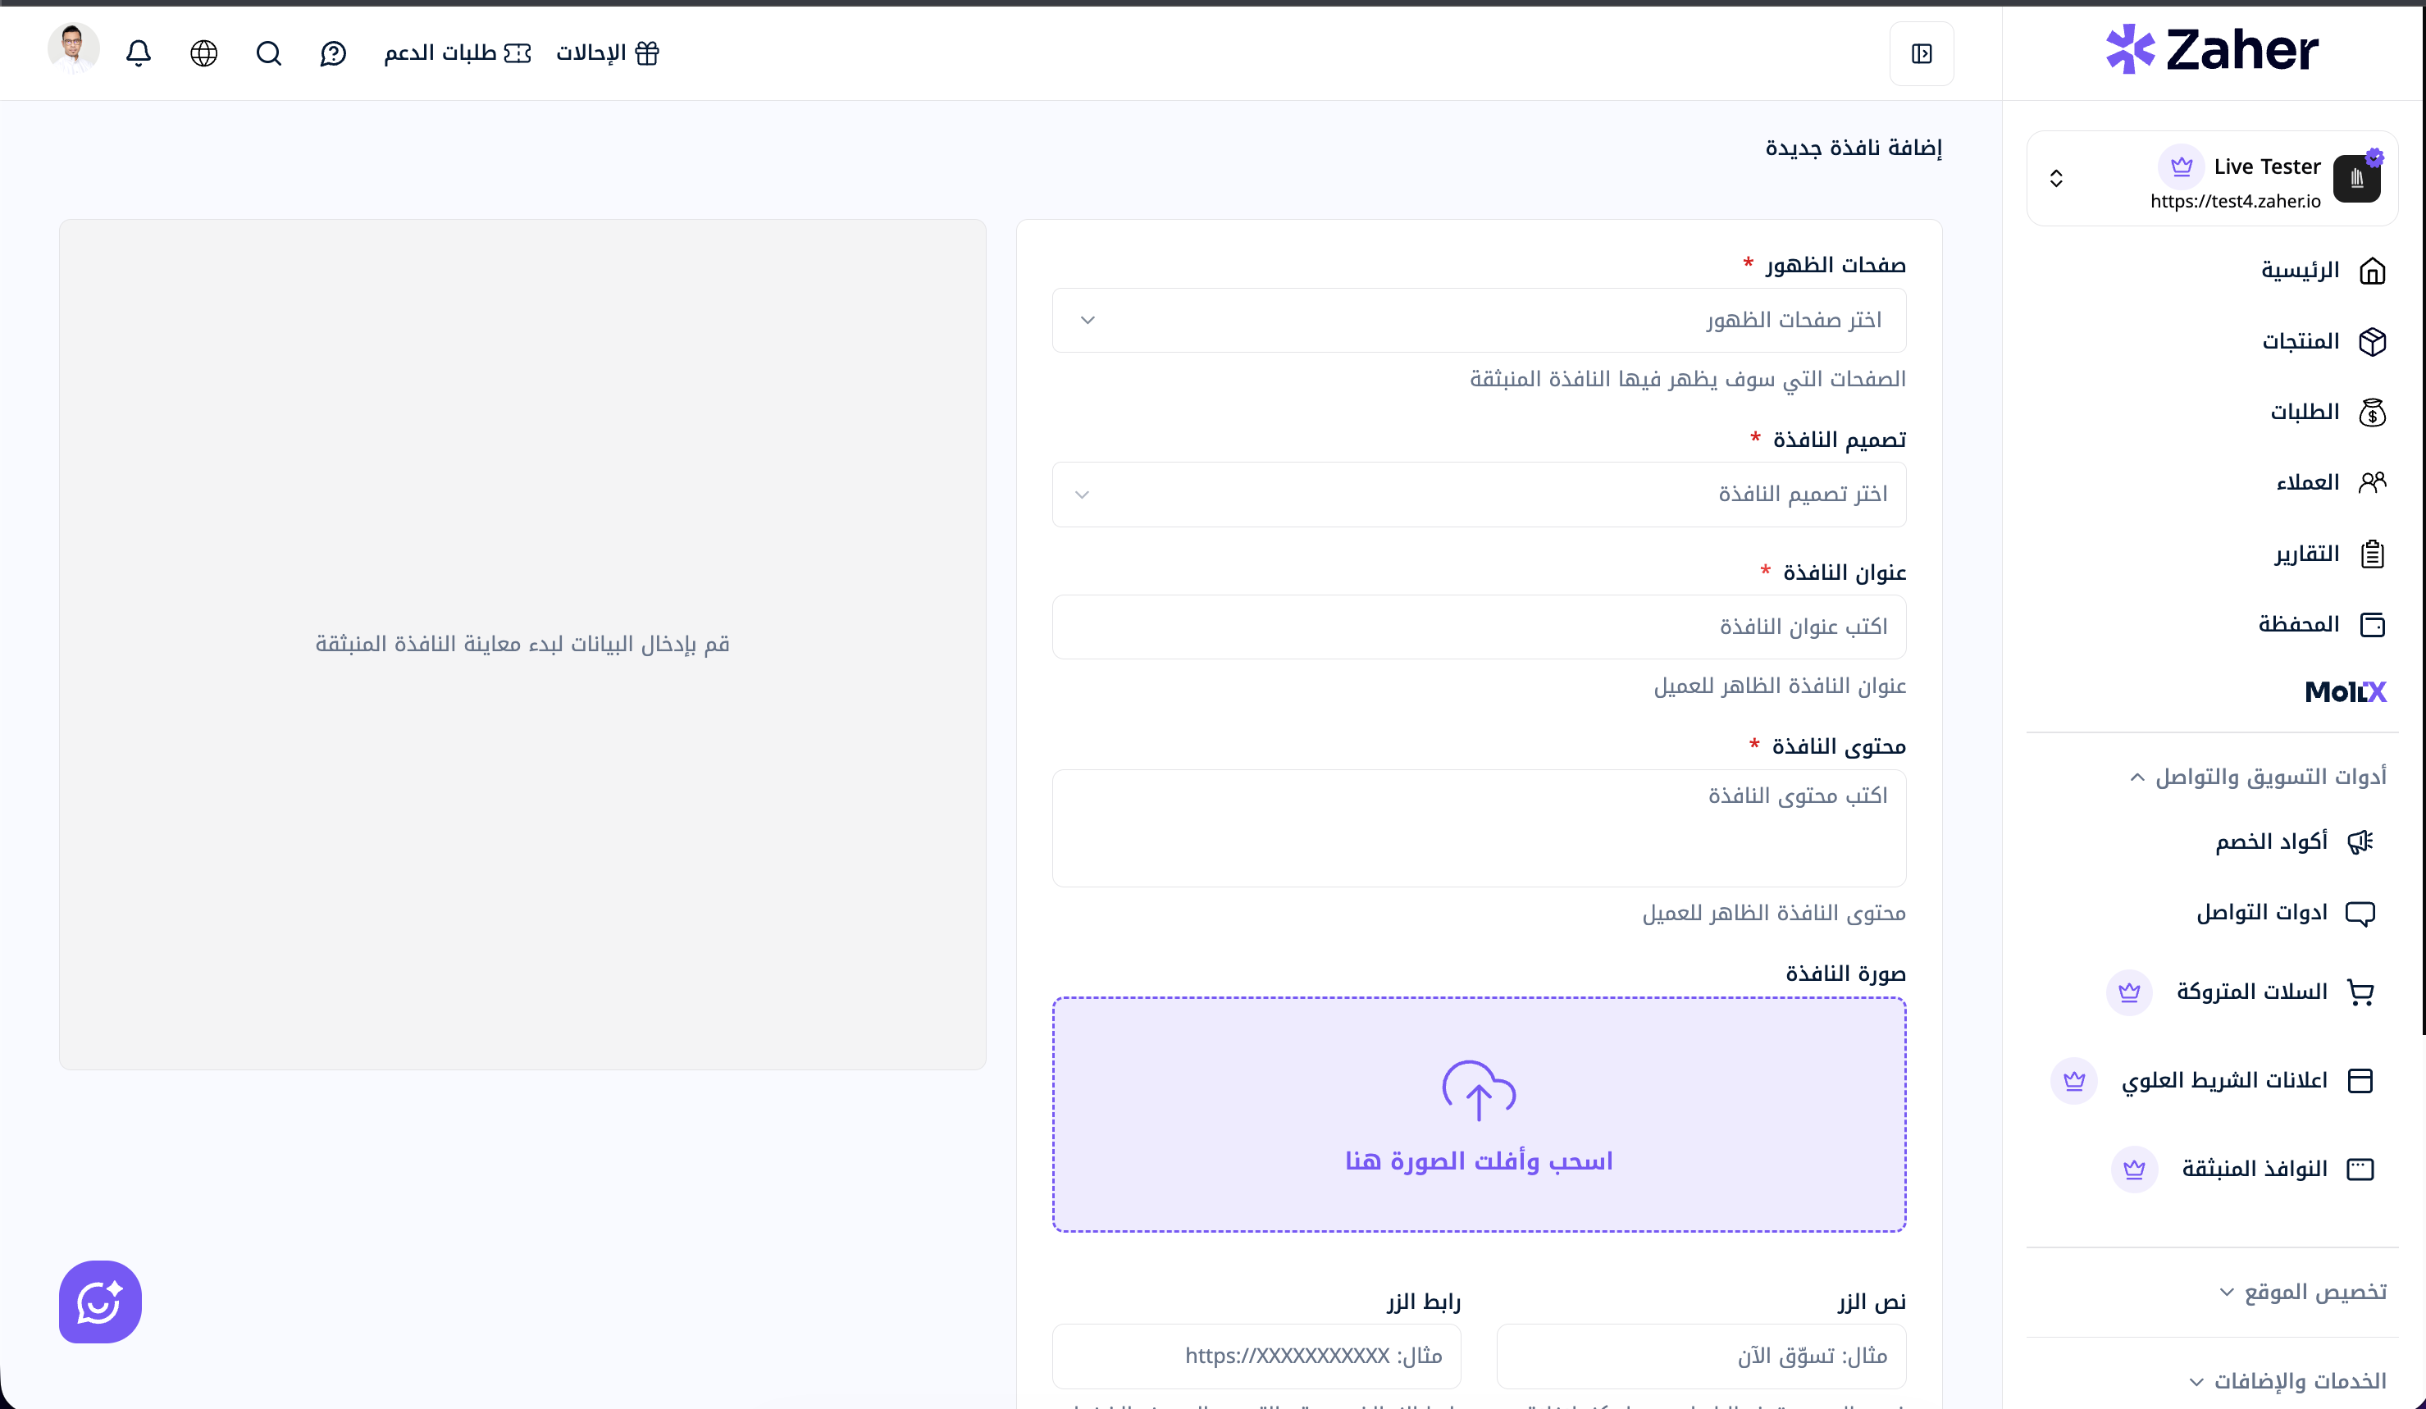Screen dimensions: 2426x1409
Task: Go to المنتجات in sidebar
Action: [2300, 342]
